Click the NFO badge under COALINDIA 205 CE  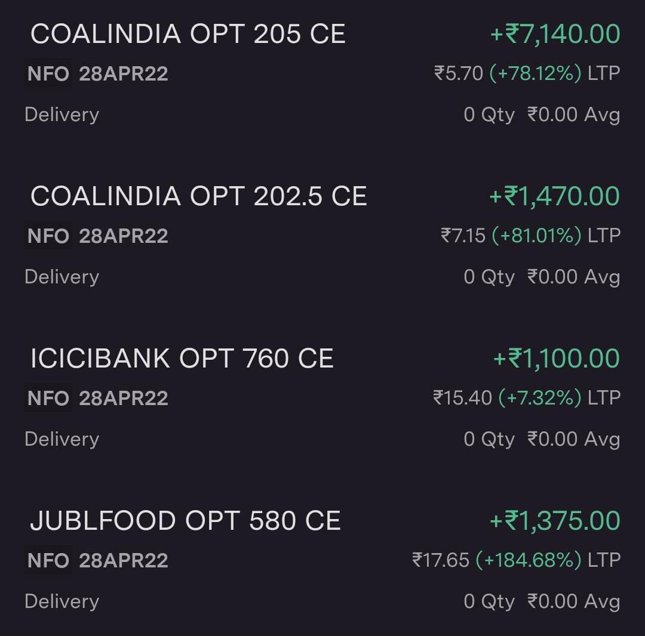coord(48,74)
